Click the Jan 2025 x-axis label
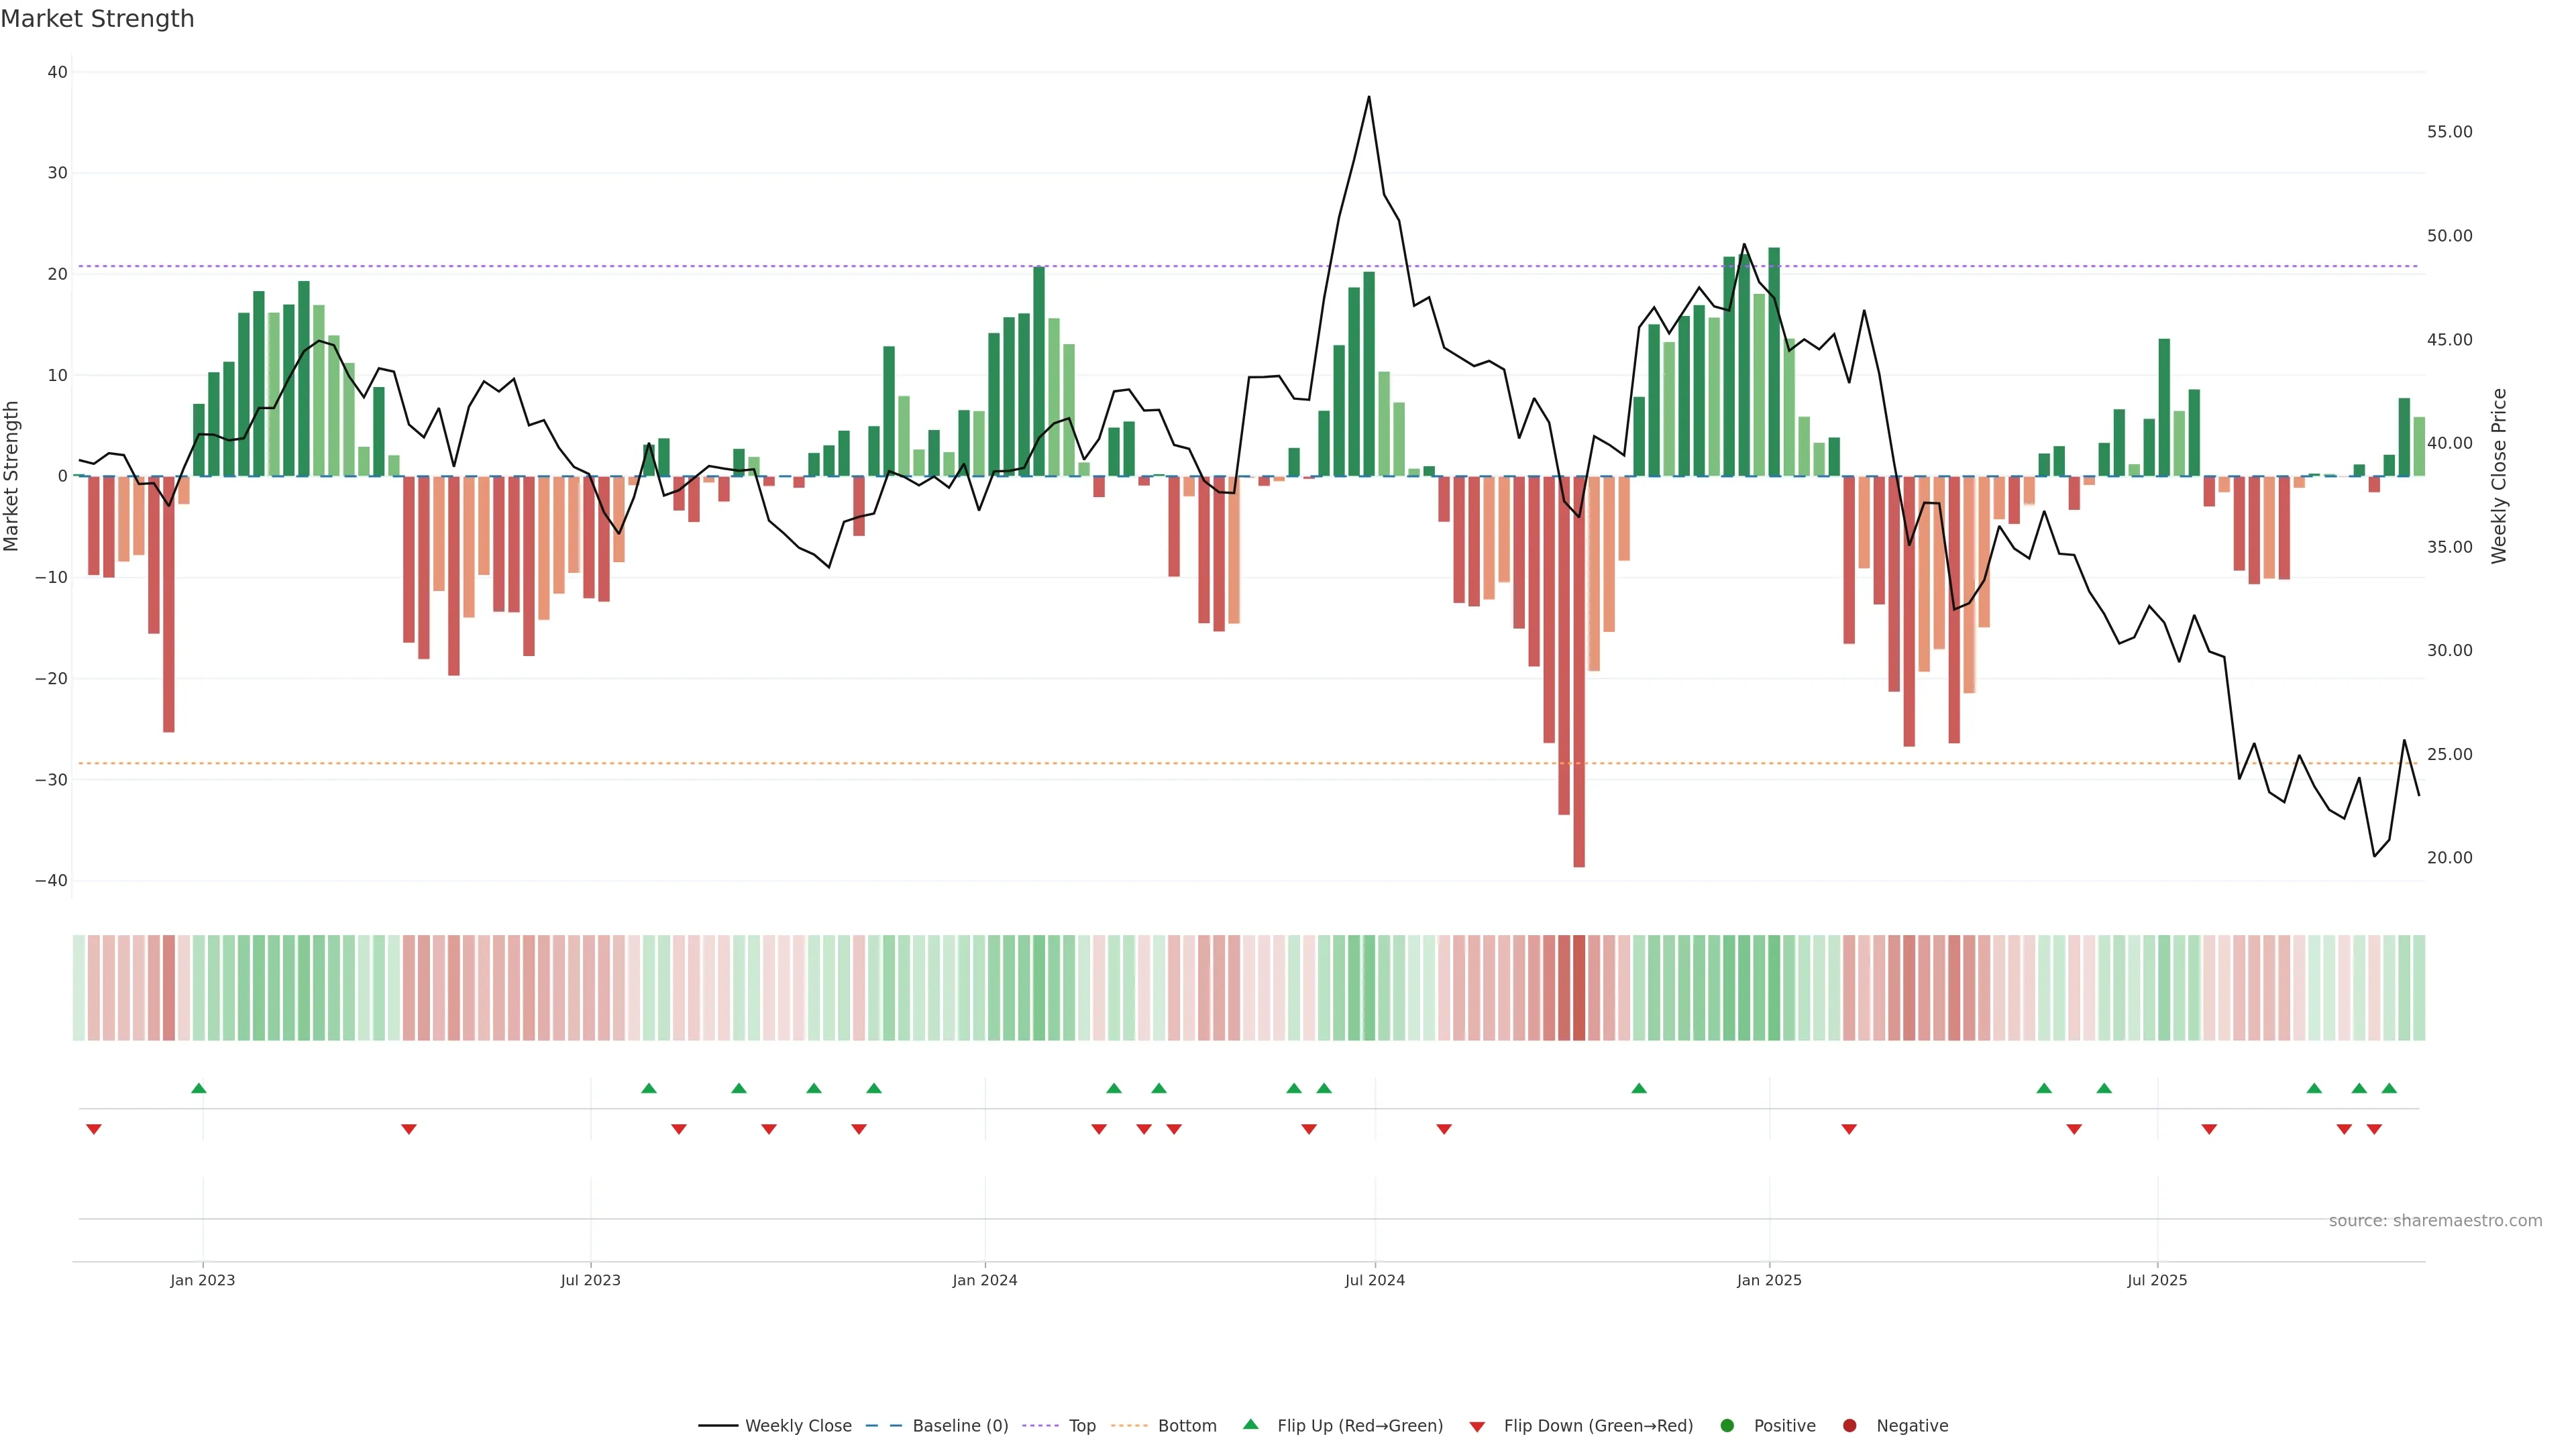Viewport: 2576px width, 1449px height. tap(1769, 1280)
